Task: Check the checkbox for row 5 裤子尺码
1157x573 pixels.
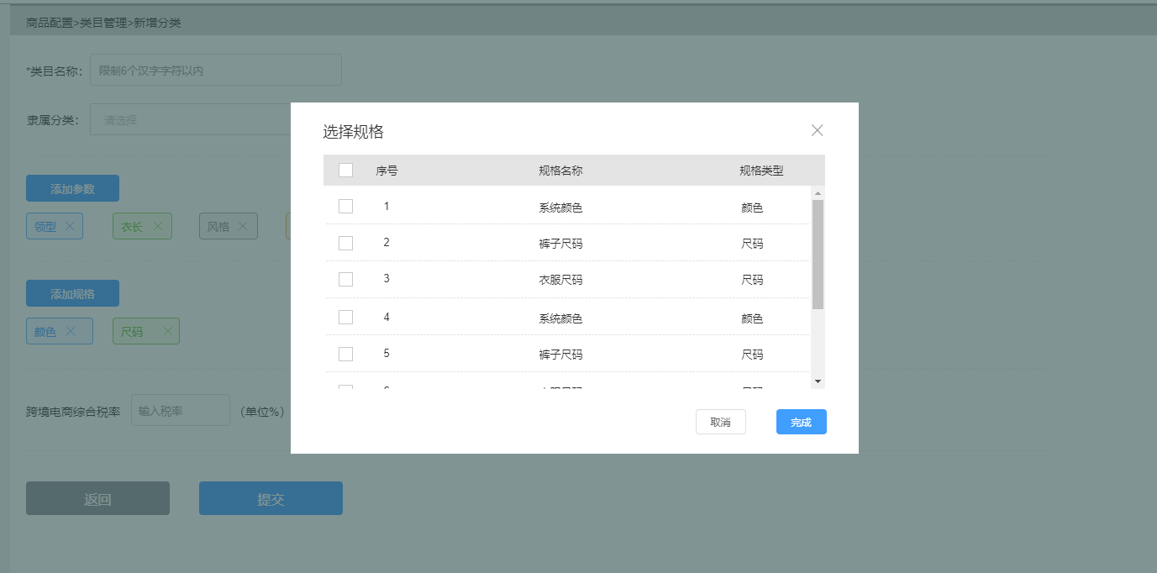Action: pos(345,354)
